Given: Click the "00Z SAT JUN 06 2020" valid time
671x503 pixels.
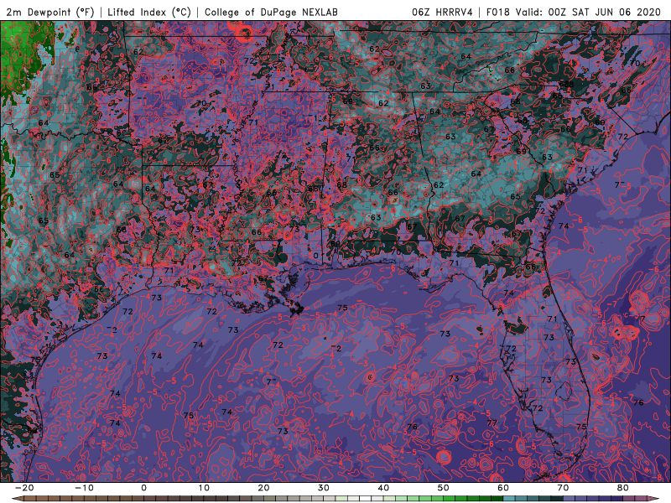Looking at the screenshot, I should tap(604, 13).
